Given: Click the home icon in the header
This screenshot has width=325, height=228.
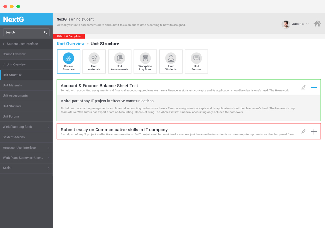Looking at the screenshot, I should [x=317, y=23].
